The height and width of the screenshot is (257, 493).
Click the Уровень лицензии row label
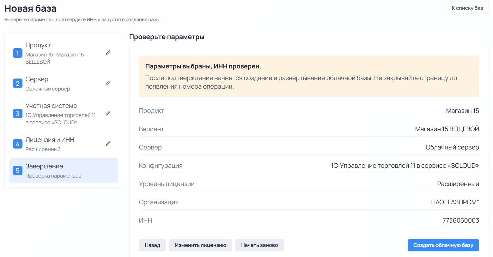pos(167,184)
